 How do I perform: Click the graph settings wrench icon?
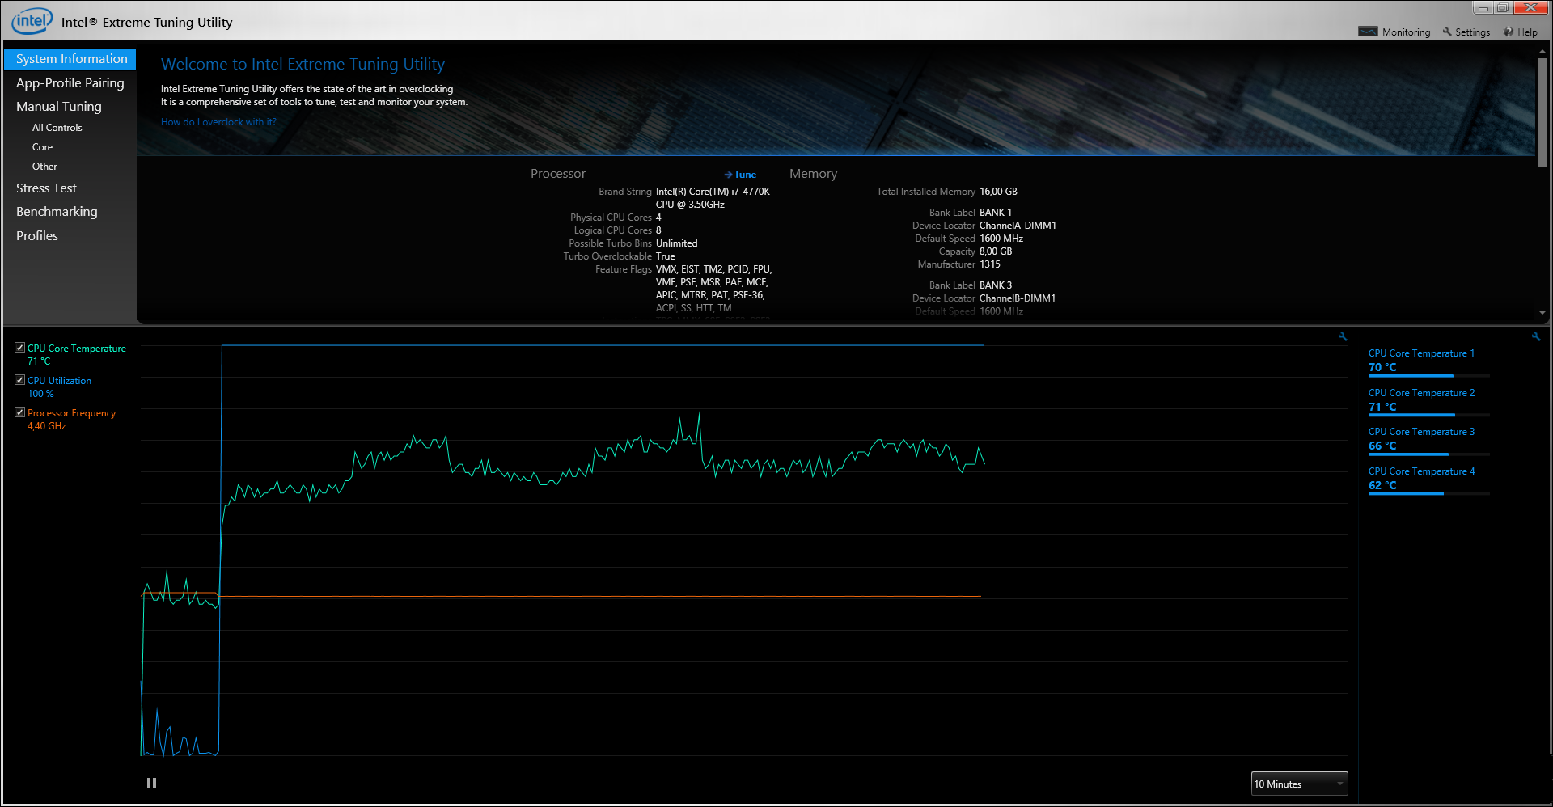(1343, 336)
